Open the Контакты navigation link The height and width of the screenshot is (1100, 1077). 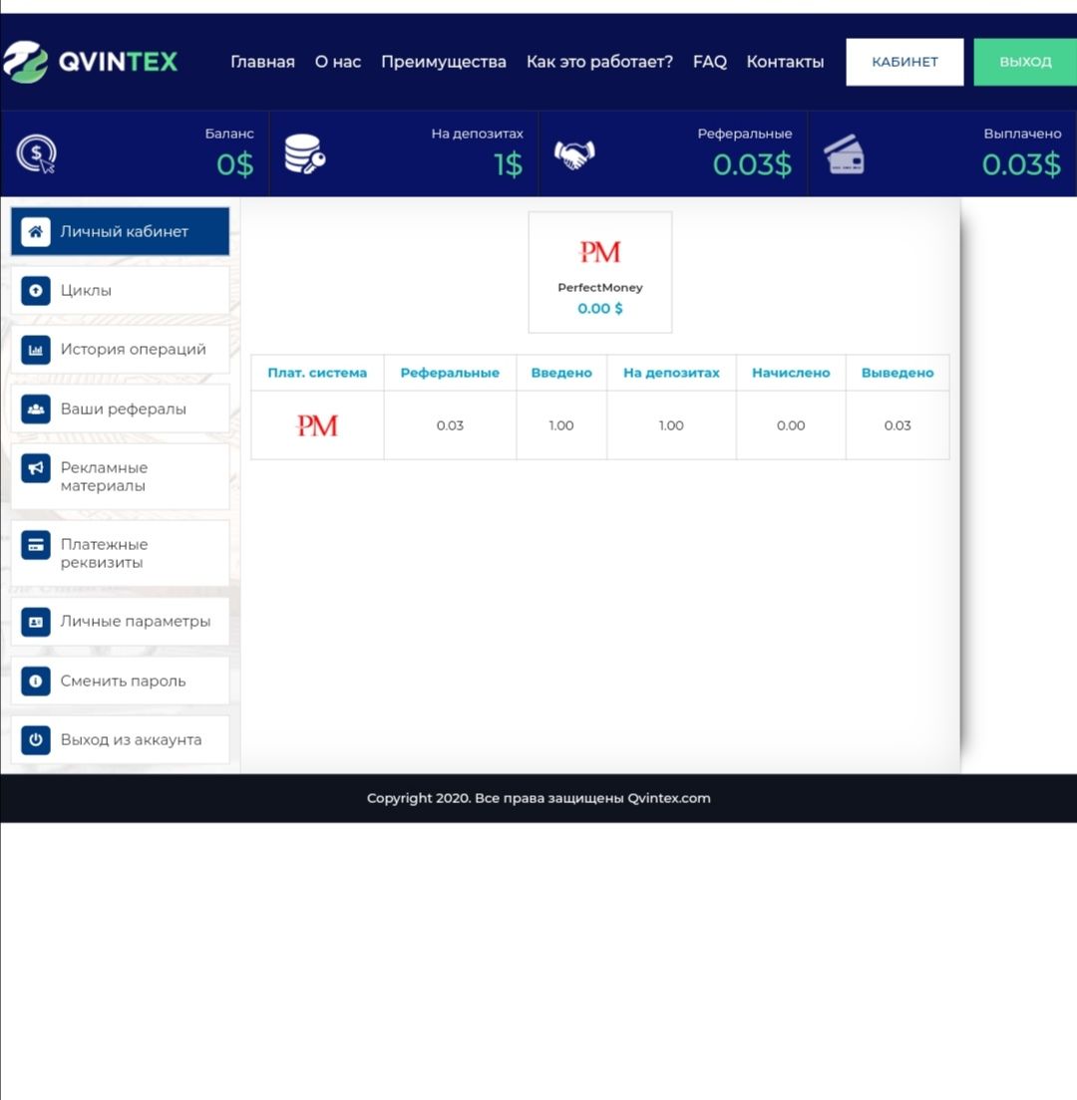[x=785, y=62]
